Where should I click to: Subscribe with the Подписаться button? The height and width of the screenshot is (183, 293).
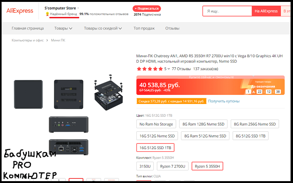[147, 9]
